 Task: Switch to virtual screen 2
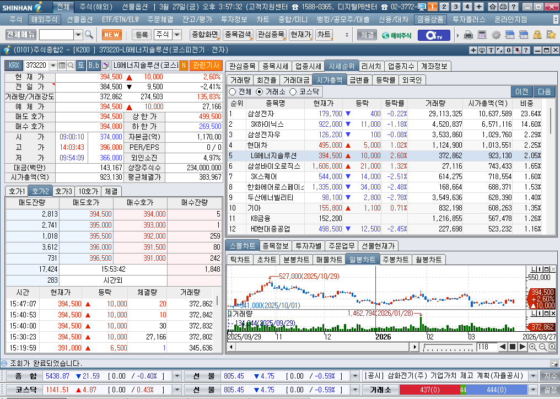[444, 7]
